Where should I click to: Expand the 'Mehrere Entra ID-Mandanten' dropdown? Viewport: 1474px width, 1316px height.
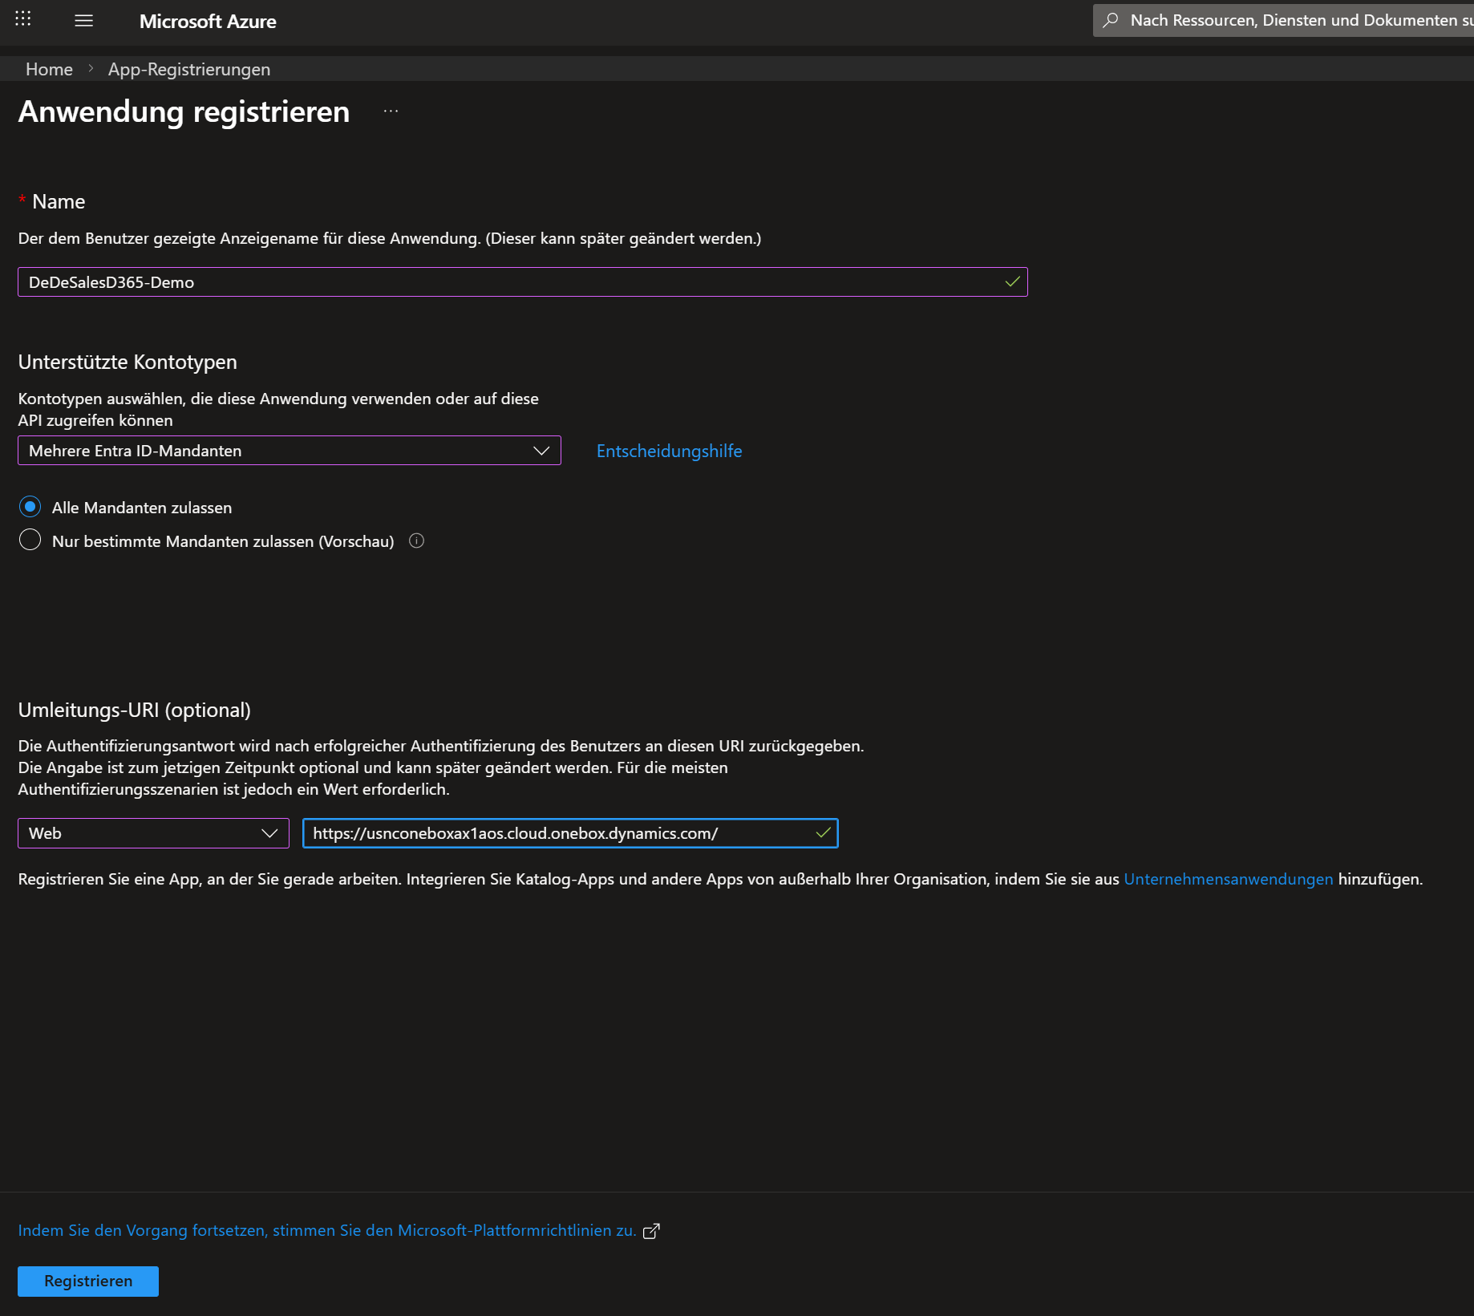(x=290, y=451)
